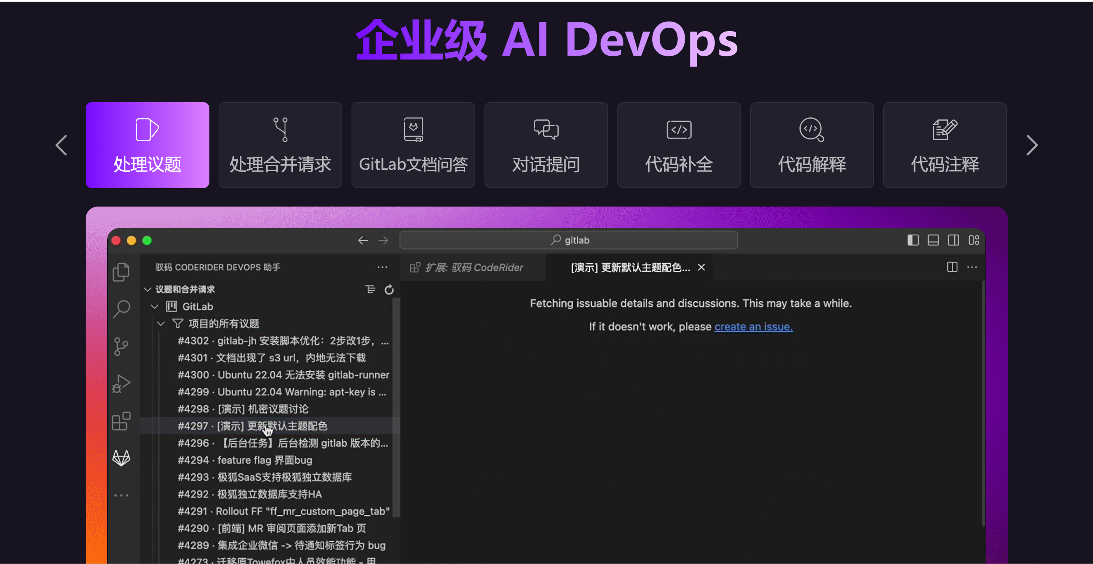
Task: Collapse the GitLab tree node
Action: point(154,306)
